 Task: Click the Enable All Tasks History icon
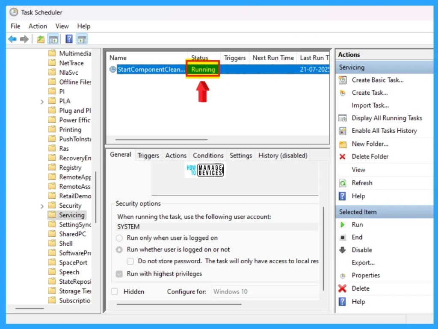click(343, 131)
